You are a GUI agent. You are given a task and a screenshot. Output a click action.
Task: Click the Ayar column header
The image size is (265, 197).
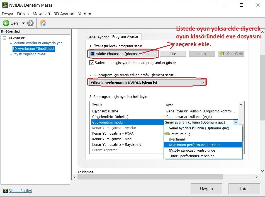(x=201, y=105)
